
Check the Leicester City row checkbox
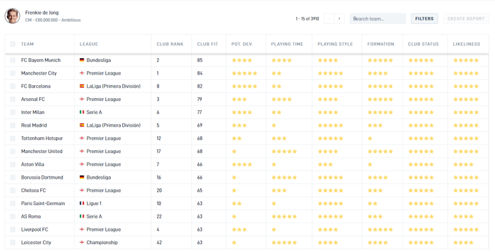[x=13, y=243]
